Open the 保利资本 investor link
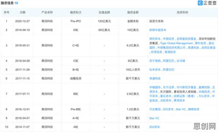This screenshot has height=133, width=218. pos(155,39)
